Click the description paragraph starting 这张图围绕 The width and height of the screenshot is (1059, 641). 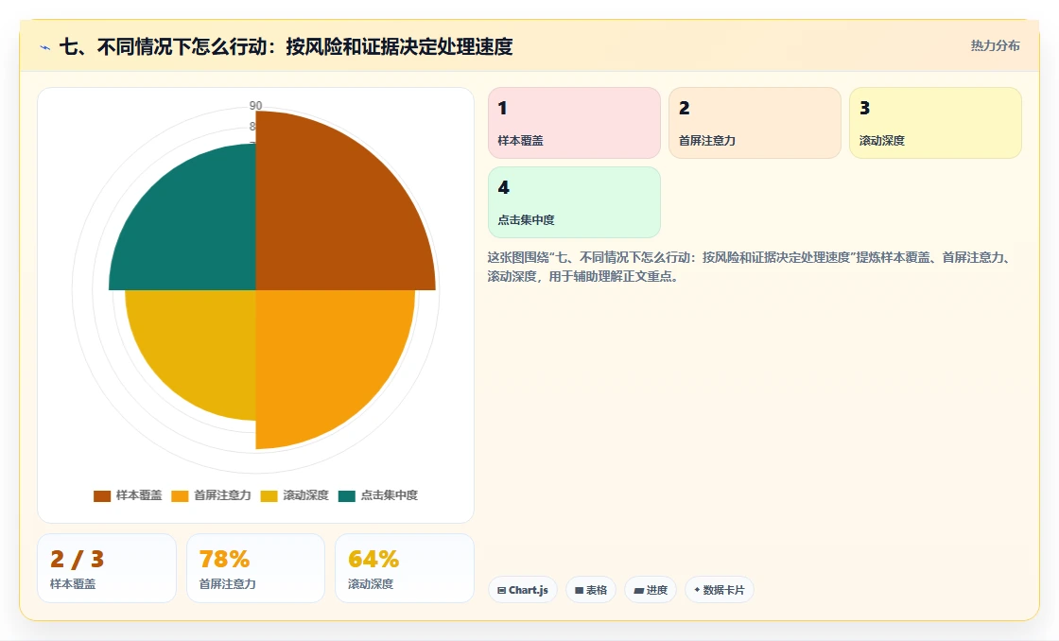750,267
